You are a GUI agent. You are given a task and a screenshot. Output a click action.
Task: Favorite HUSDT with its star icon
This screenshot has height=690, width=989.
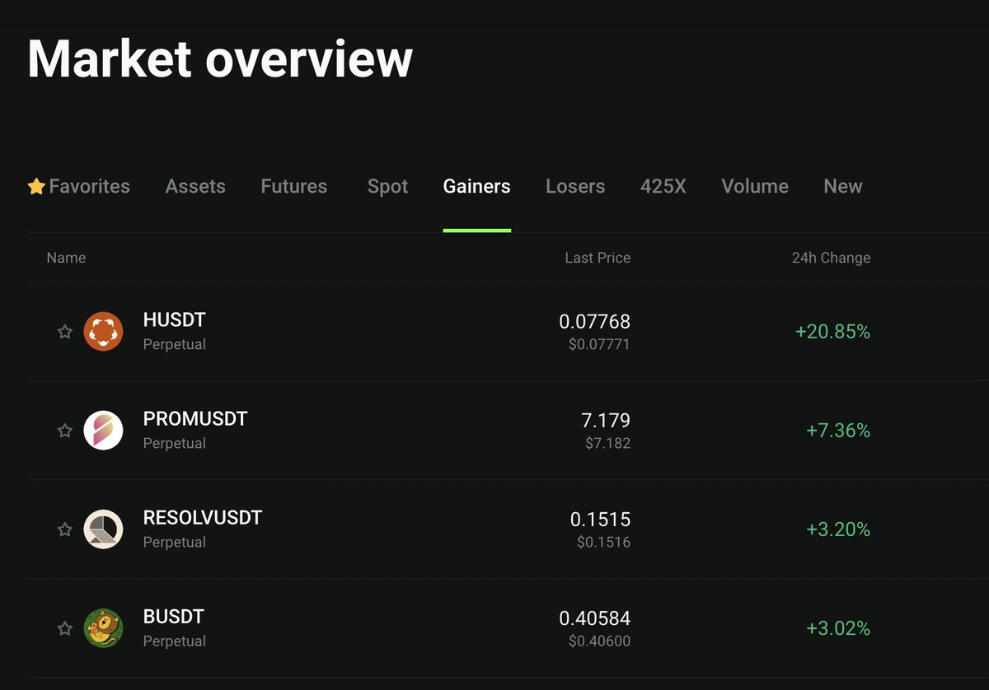[x=64, y=332]
